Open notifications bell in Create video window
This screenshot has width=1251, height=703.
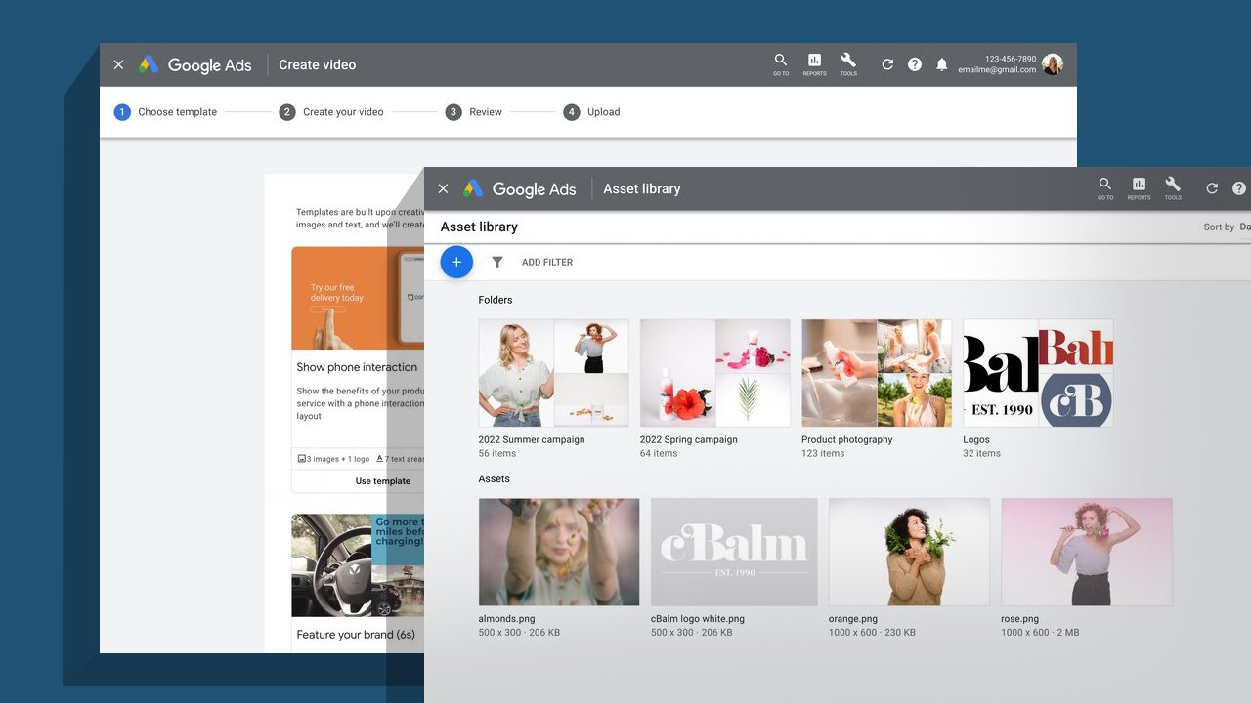click(942, 64)
